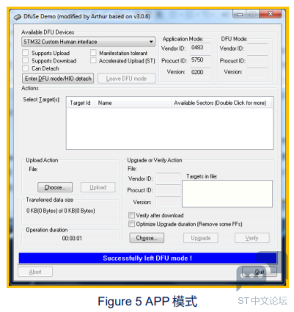Click Upgrade action Version field

click(168, 202)
